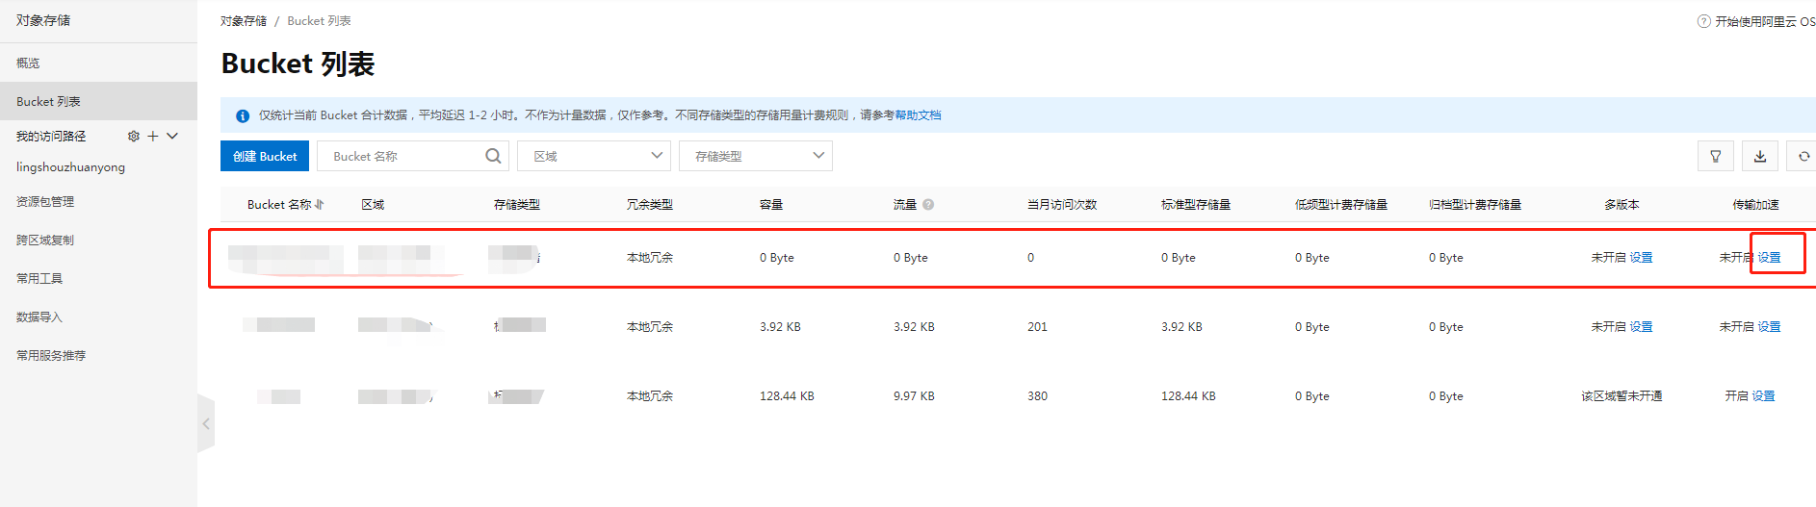Image resolution: width=1816 pixels, height=507 pixels.
Task: Click the 多版本 column header
Action: (x=1621, y=205)
